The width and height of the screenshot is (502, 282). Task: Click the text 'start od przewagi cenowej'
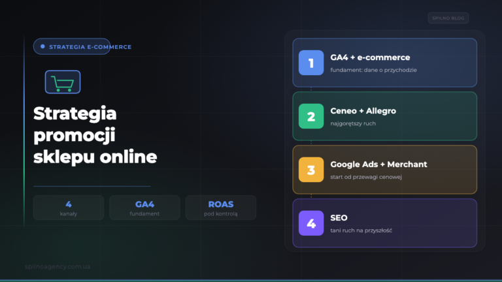366,177
